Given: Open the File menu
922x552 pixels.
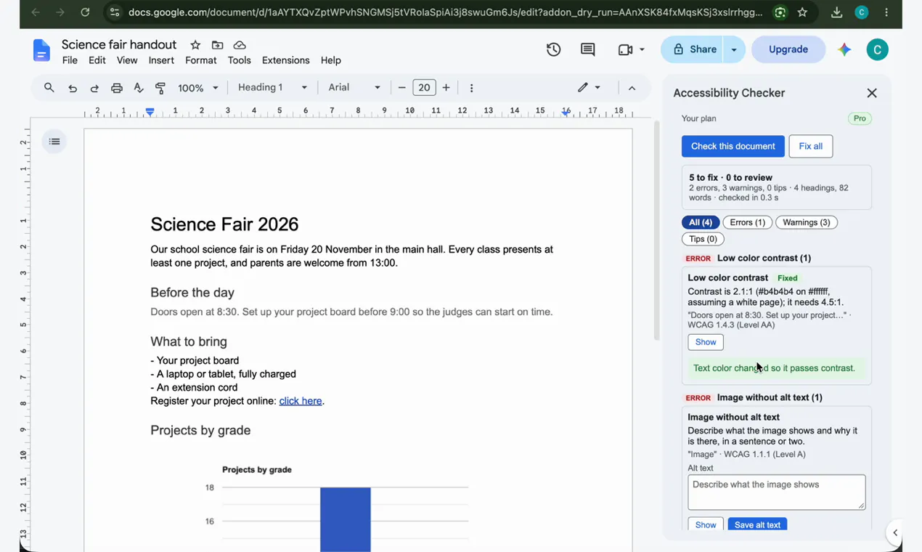Looking at the screenshot, I should (x=70, y=60).
